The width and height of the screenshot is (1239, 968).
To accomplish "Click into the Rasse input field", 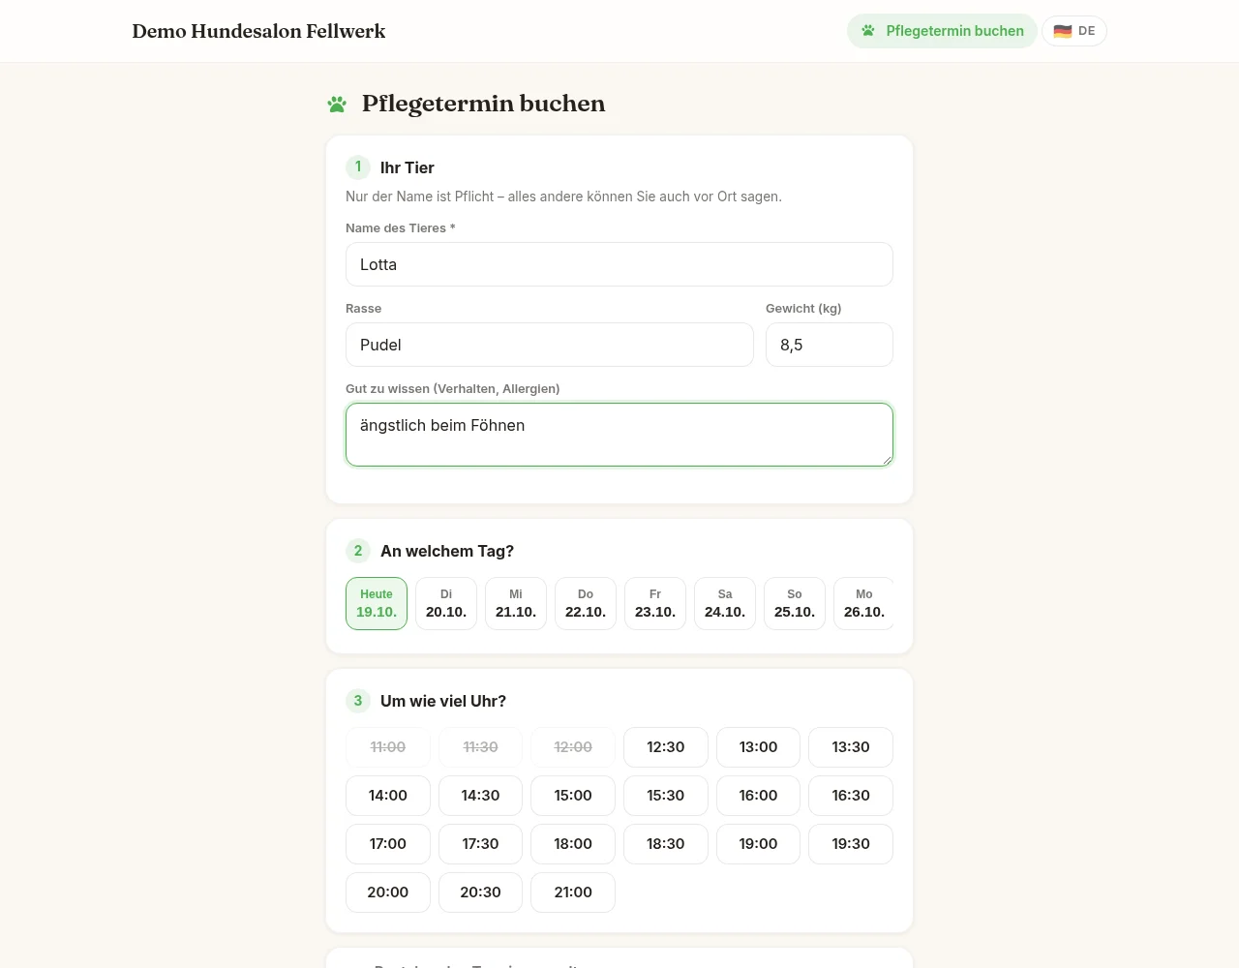I will click(550, 345).
